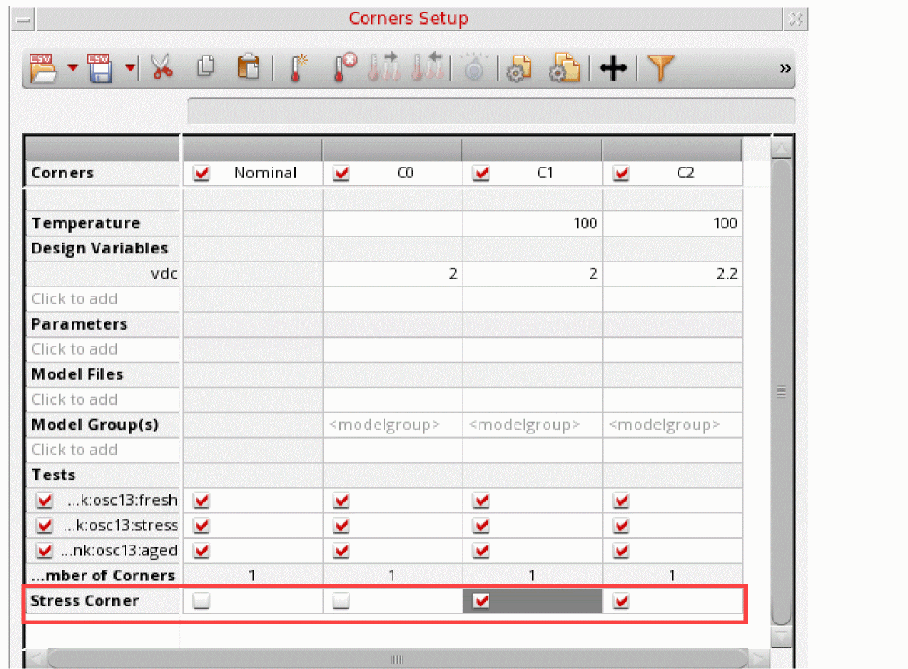Select the Corners row header
Viewport: 908px width, 669px height.
click(102, 173)
